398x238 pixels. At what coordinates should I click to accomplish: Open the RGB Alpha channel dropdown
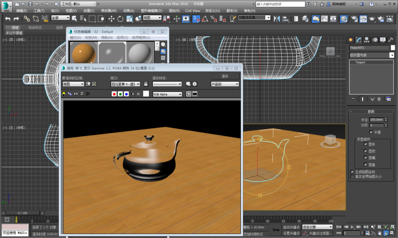[167, 94]
